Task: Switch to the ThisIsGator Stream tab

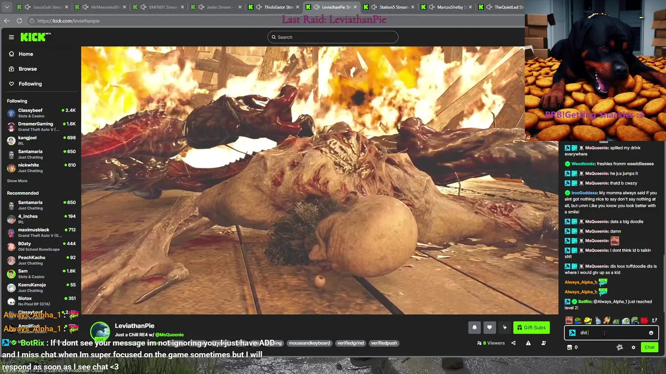Action: click(275, 7)
